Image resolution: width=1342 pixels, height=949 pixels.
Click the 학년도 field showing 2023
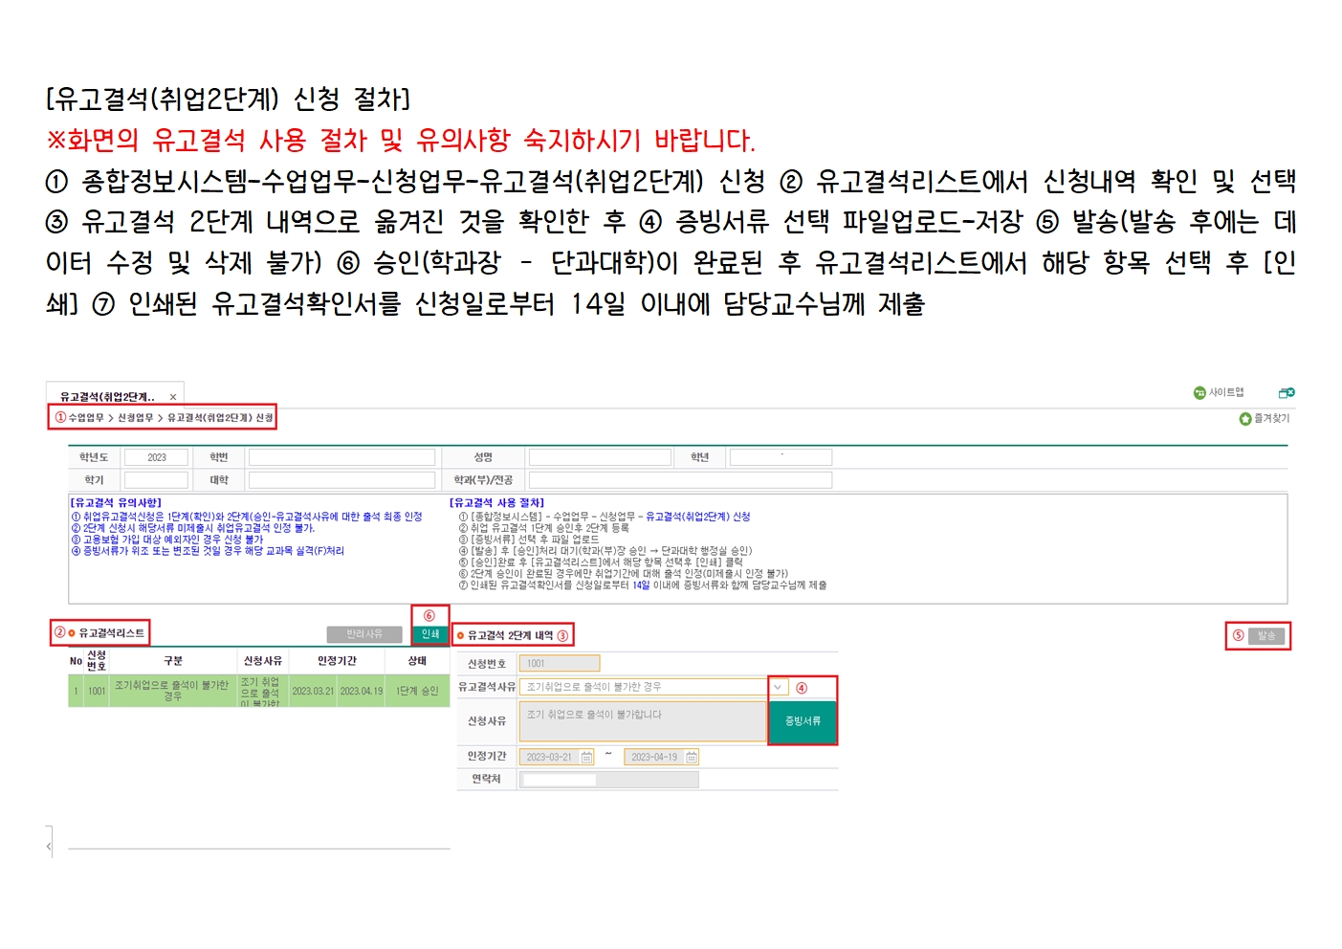tap(156, 458)
